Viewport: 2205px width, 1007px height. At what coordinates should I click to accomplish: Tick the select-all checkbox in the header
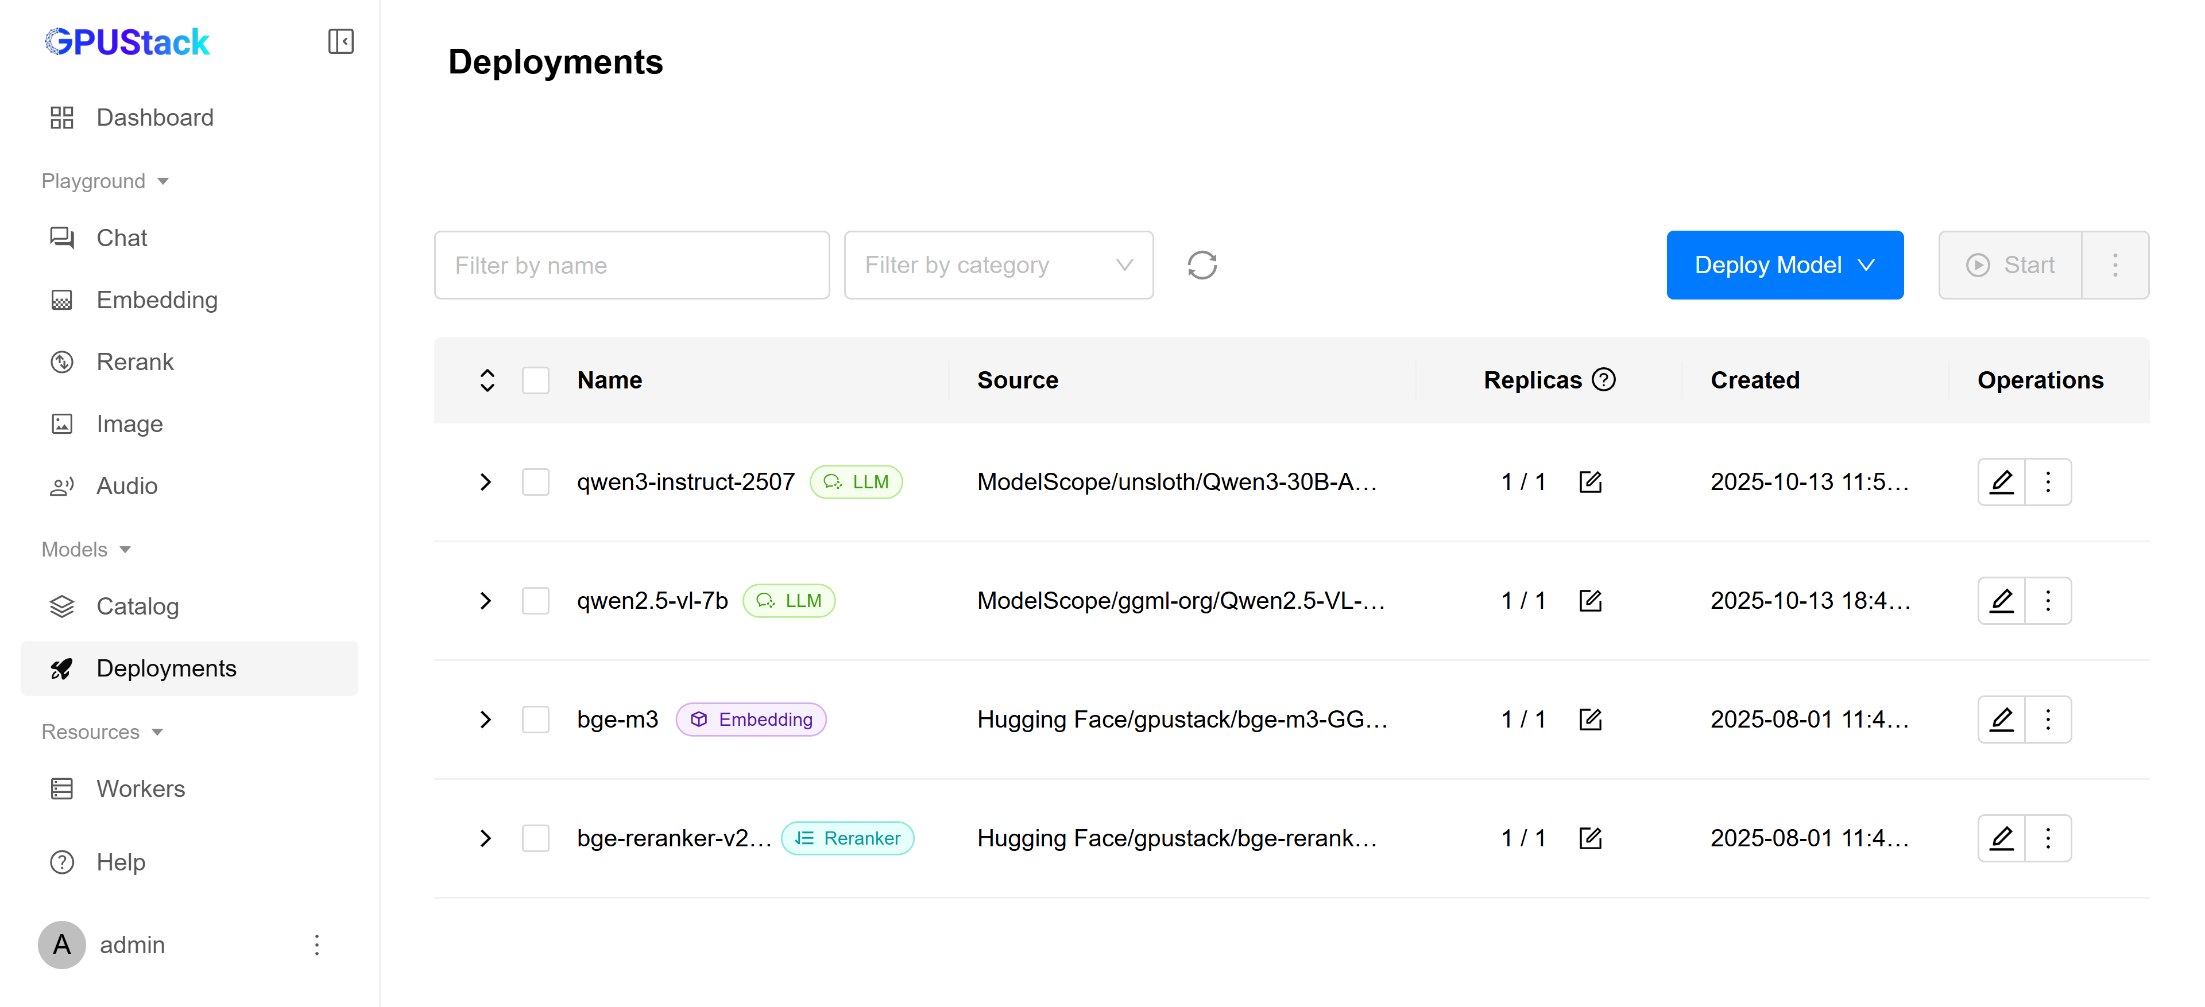coord(536,380)
